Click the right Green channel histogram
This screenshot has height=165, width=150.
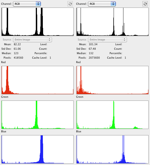pos(112,115)
